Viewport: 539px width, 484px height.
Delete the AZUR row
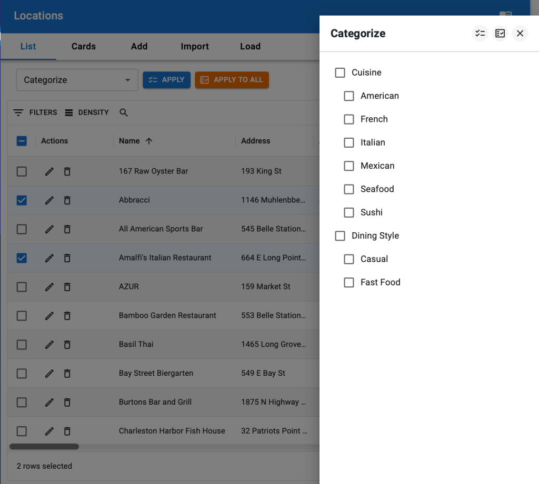[x=67, y=286]
